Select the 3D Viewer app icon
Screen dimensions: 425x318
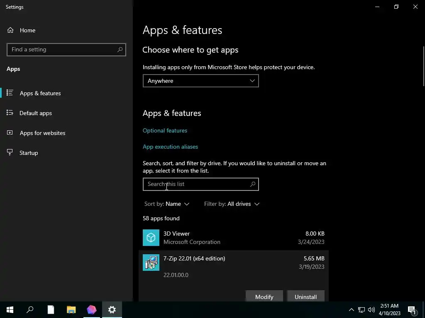[151, 237]
